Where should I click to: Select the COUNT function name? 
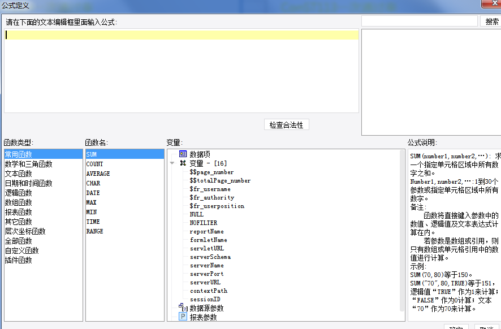pyautogui.click(x=94, y=164)
